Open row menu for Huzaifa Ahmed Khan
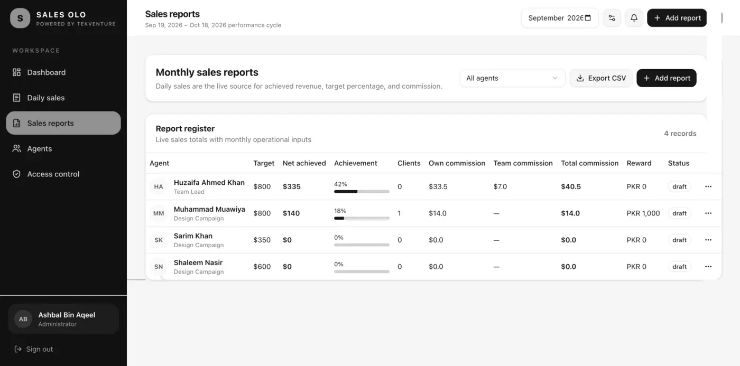 pyautogui.click(x=708, y=186)
